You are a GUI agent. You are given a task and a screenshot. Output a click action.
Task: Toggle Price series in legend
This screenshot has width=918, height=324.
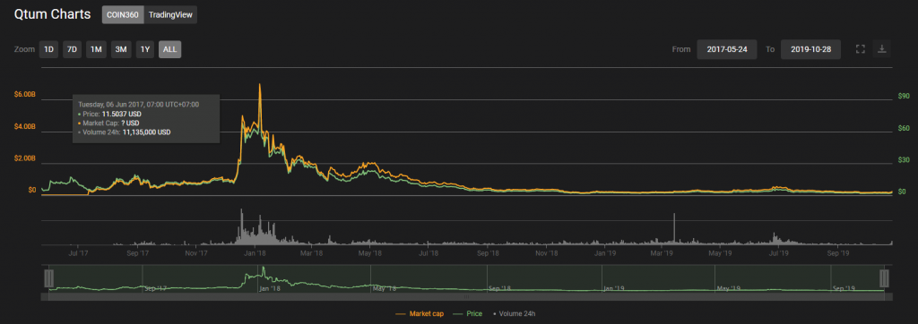pyautogui.click(x=468, y=314)
